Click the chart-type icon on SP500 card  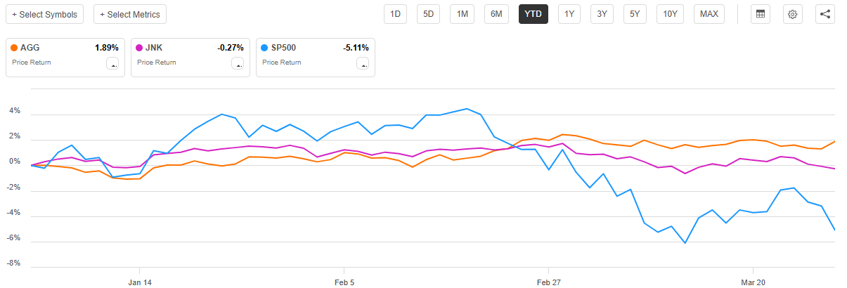tap(363, 64)
